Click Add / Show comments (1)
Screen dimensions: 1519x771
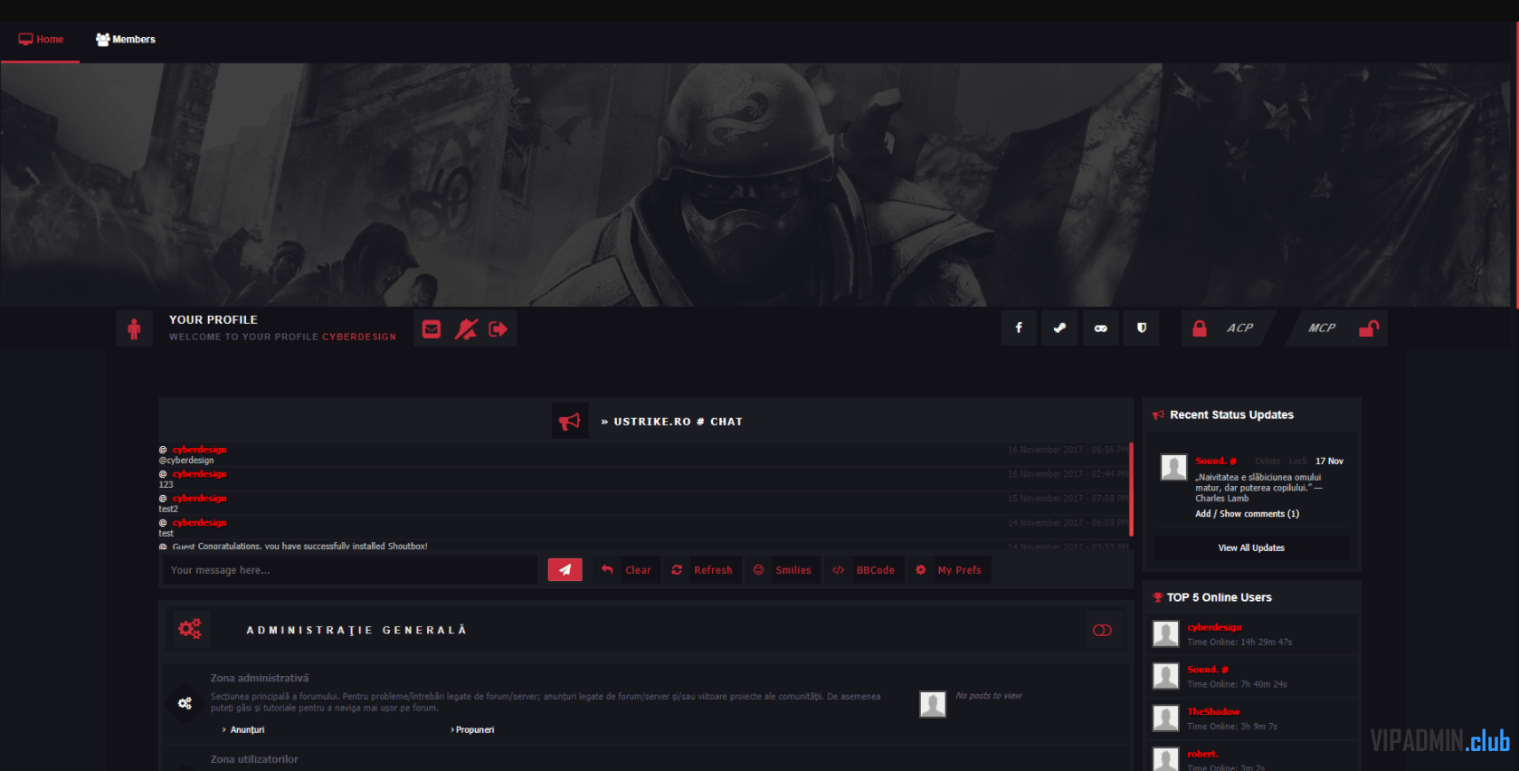pos(1247,513)
